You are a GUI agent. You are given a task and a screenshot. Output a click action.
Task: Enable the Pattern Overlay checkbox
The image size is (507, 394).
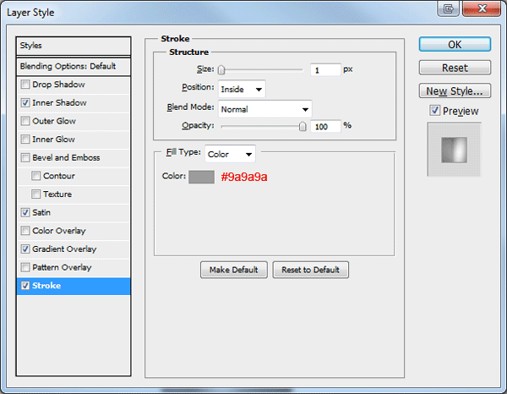[x=25, y=267]
